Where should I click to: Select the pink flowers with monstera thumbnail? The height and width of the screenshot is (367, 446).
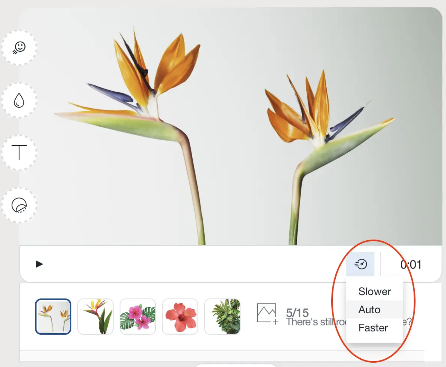point(138,316)
